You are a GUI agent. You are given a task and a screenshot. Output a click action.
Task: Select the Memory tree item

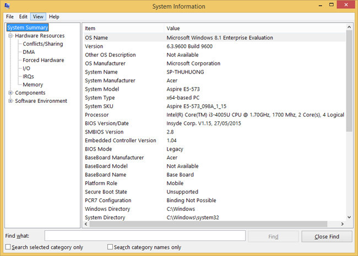click(32, 85)
